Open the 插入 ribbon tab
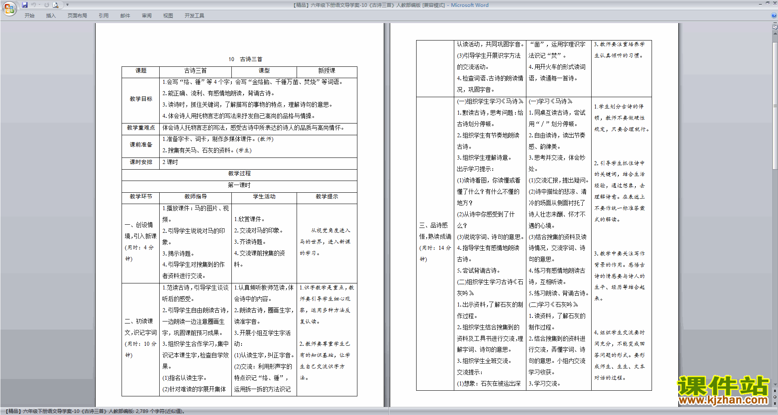Image resolution: width=778 pixels, height=415 pixels. (51, 16)
